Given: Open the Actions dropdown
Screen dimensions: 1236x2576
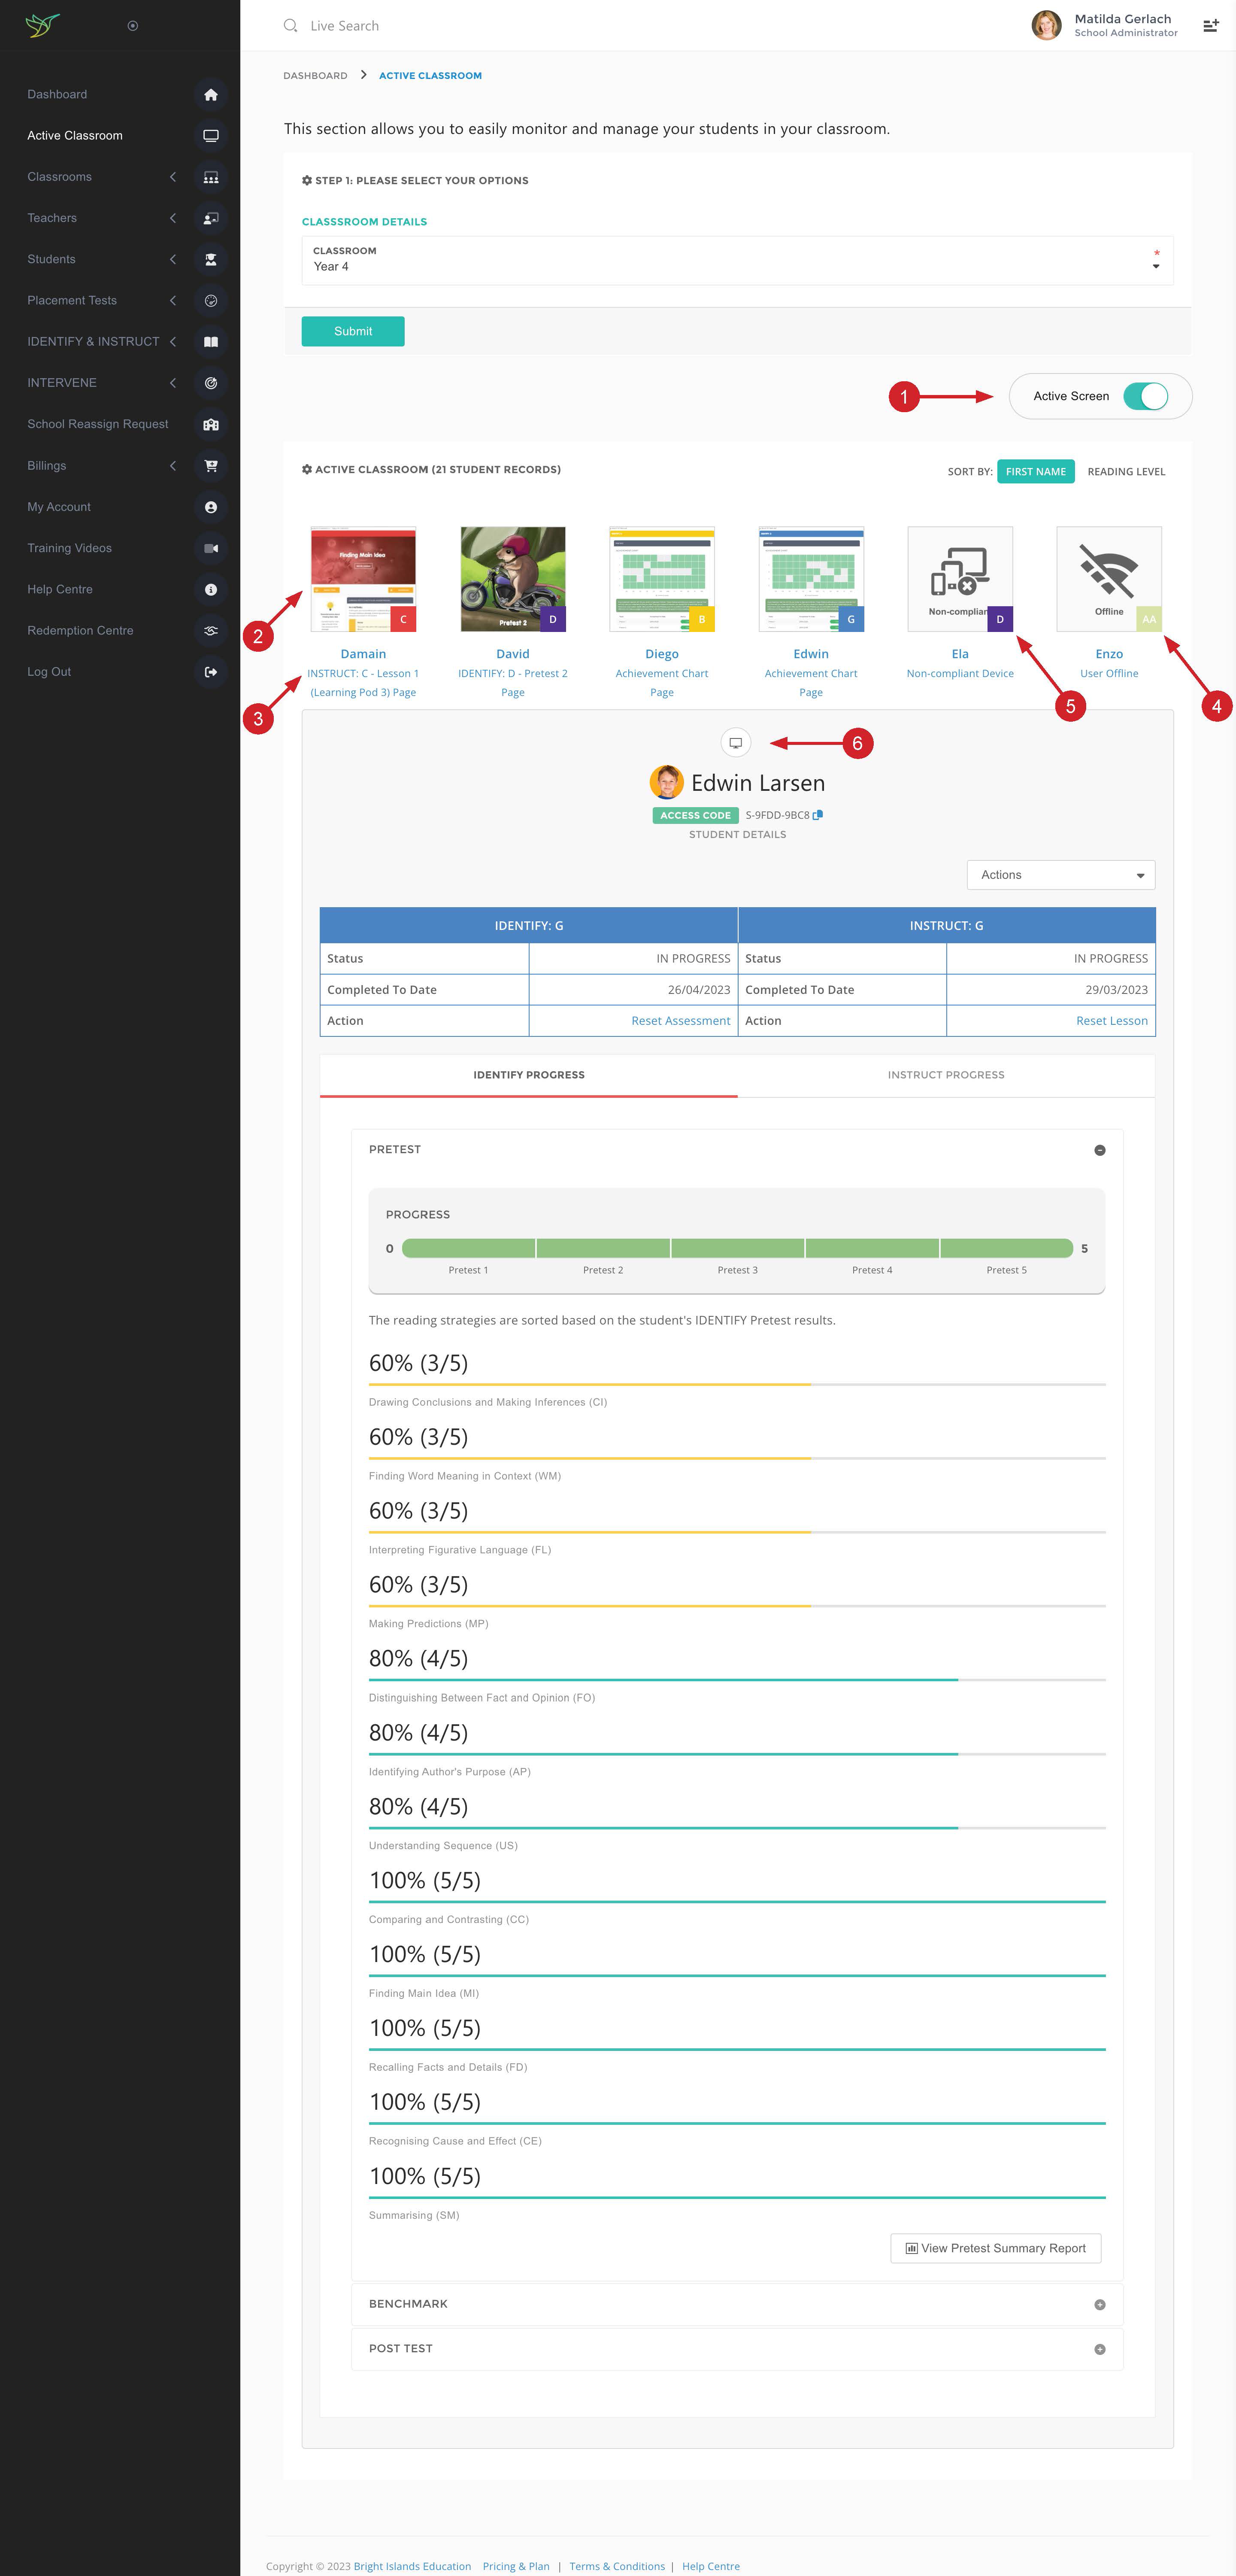Looking at the screenshot, I should tap(1060, 875).
